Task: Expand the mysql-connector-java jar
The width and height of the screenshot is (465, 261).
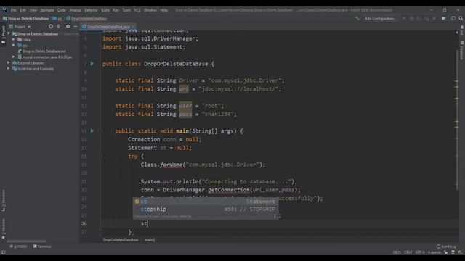Action: click(x=13, y=57)
